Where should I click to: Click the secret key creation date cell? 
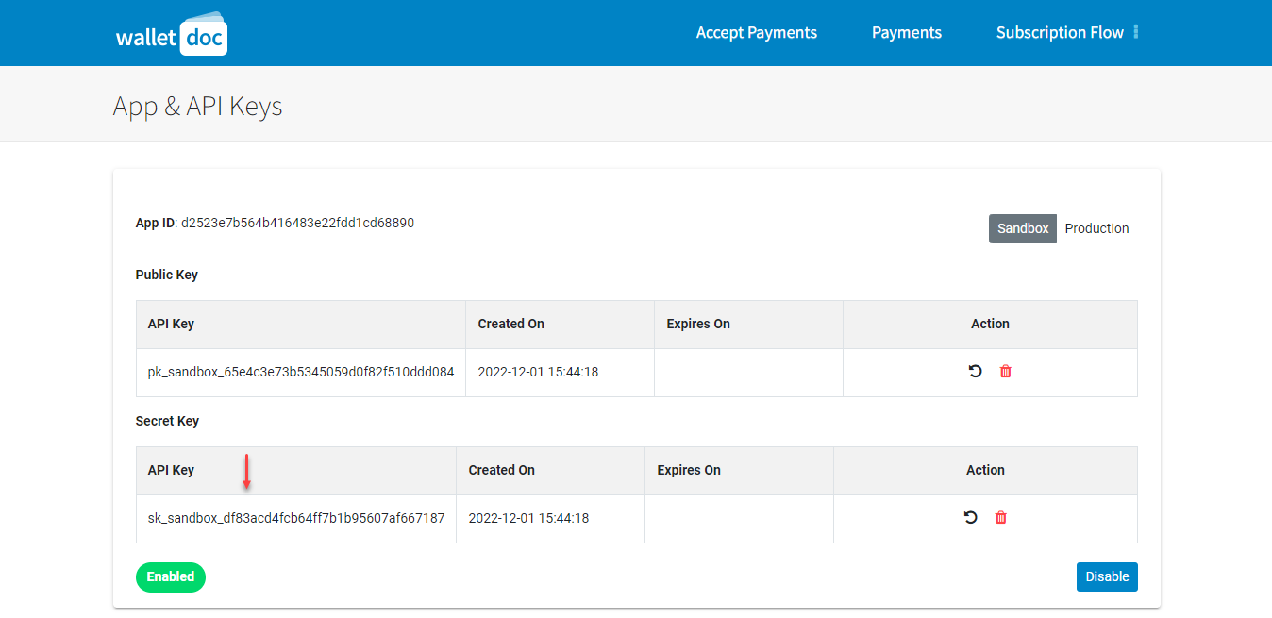528,518
